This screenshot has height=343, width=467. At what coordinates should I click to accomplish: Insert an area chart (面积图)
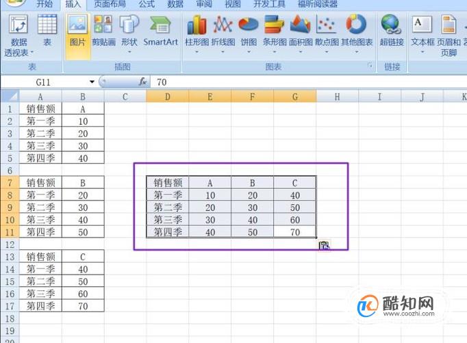301,31
